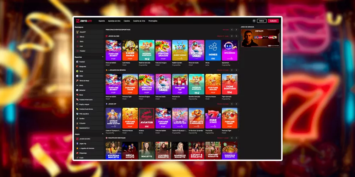Choose Tênis sport in sidebar

click(x=89, y=71)
